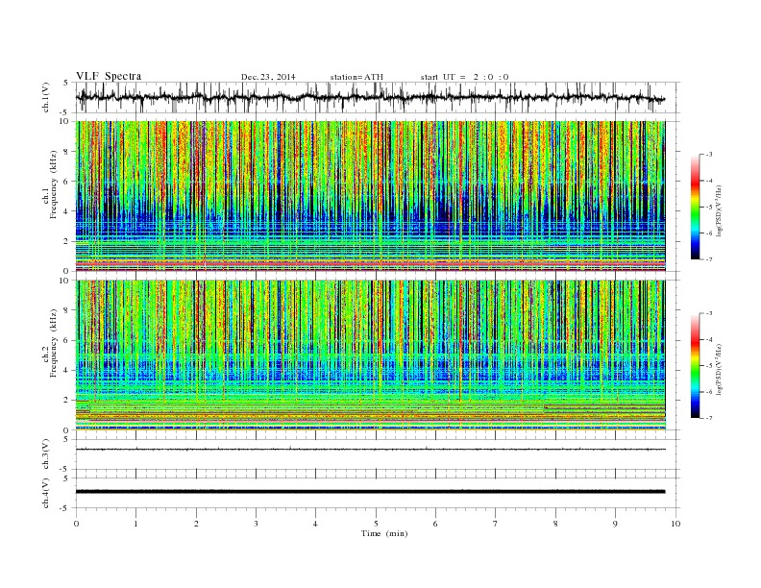Click the ch.1 log(PSD) colorbar label
This screenshot has height=588, width=761.
[x=719, y=209]
